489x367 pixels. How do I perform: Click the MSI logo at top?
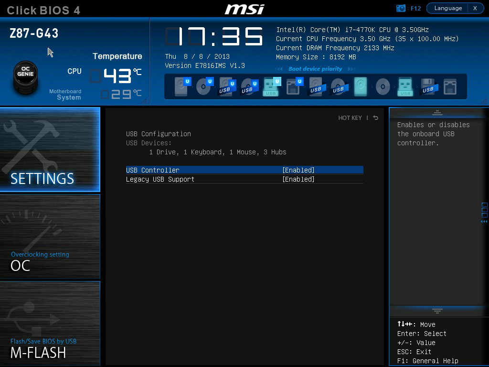tap(244, 9)
